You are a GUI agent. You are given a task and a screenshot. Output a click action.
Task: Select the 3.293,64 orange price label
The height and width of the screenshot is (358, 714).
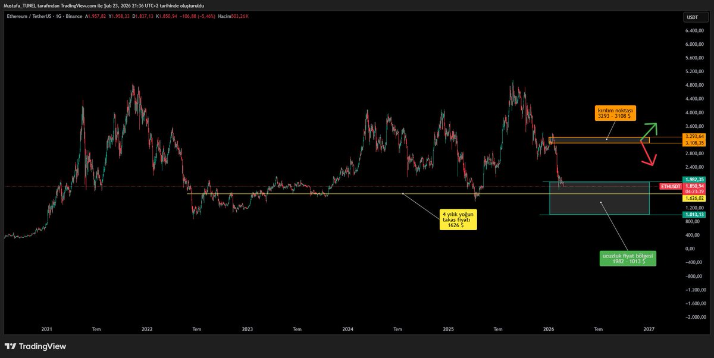point(694,136)
